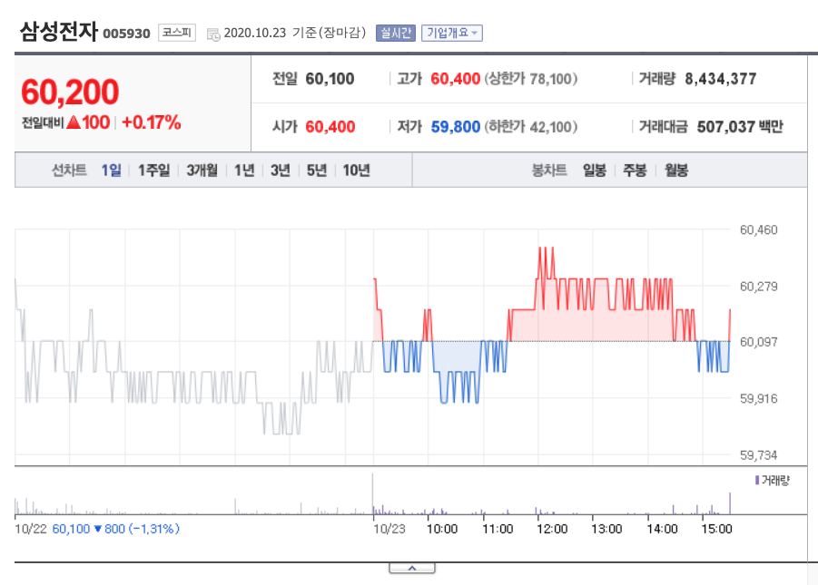Click the 13:00 time axis label
The height and width of the screenshot is (585, 818).
(606, 529)
